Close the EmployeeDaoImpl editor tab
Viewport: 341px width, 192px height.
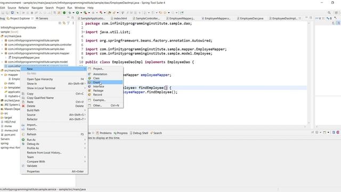click(x=300, y=19)
